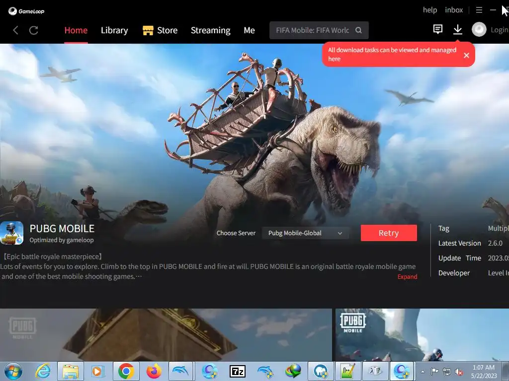Show hidden system tray icons
Screen dimensions: 509x381
click(x=423, y=372)
